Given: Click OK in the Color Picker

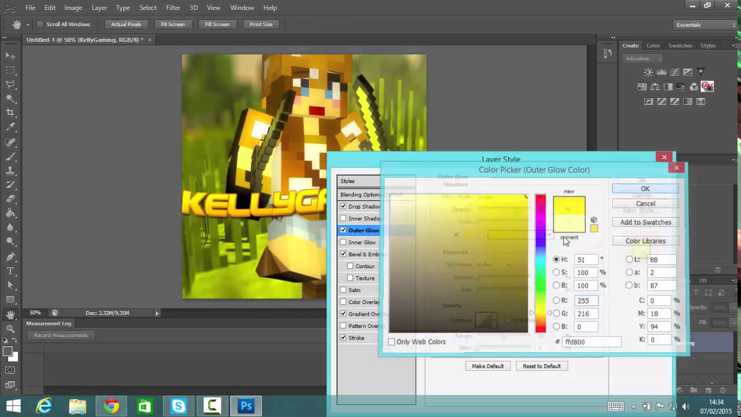Looking at the screenshot, I should pos(645,189).
